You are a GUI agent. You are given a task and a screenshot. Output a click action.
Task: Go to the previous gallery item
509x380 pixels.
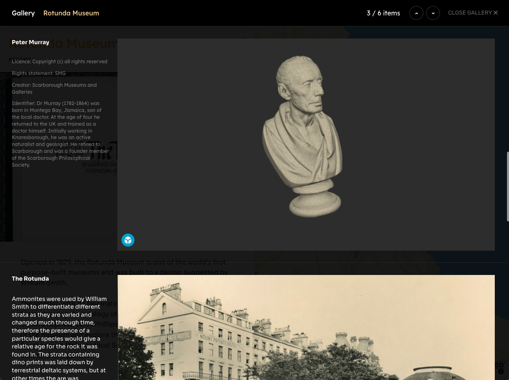(x=416, y=13)
